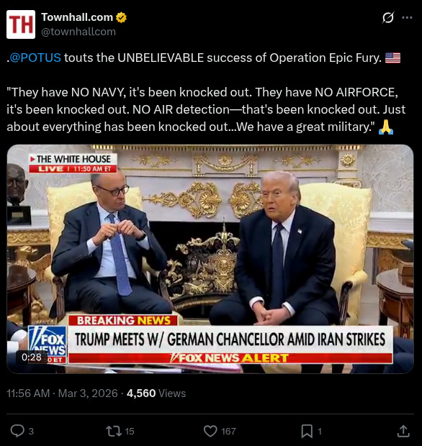Click the reply speech bubble icon
The image size is (422, 446).
coord(17,431)
